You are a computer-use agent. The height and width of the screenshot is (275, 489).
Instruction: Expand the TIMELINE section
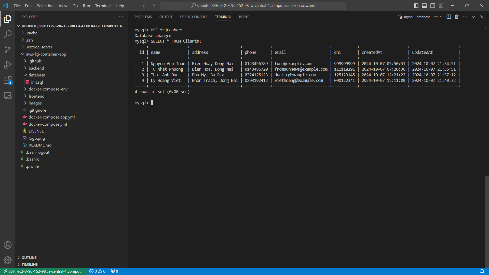pos(72,265)
